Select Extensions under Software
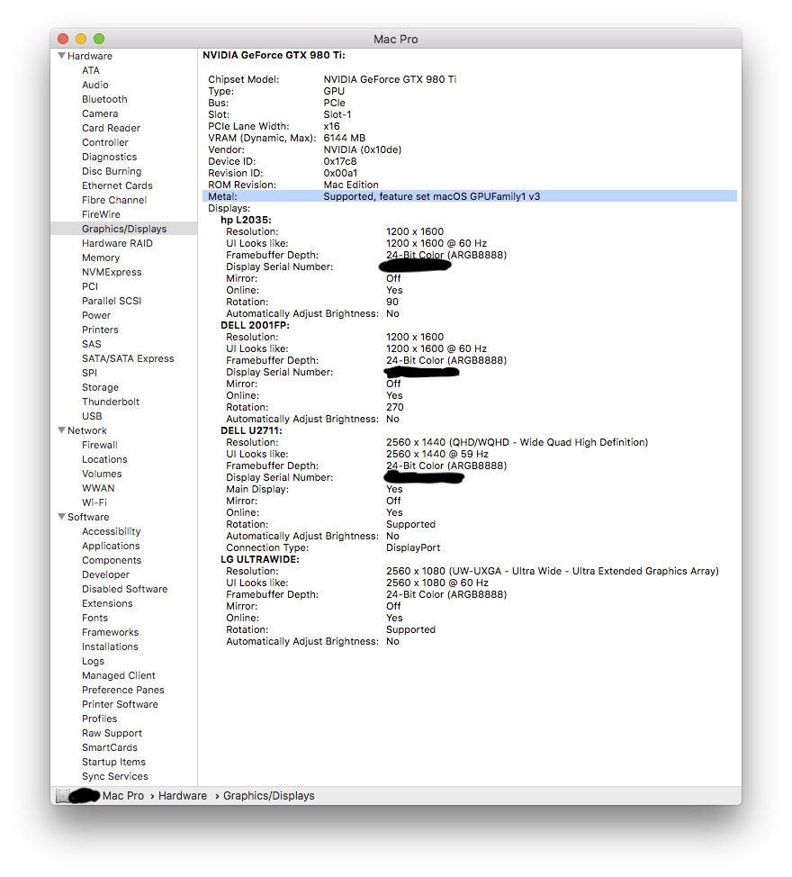Screen dimensions: 792x877 click(107, 603)
